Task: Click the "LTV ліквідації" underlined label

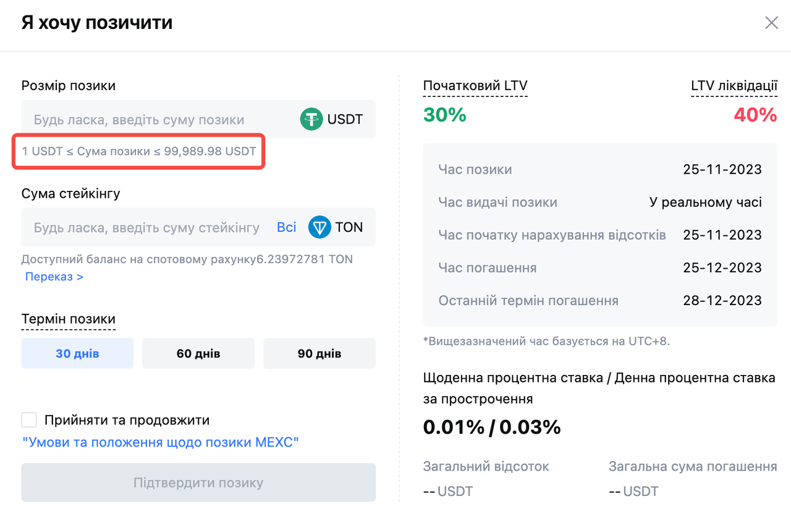Action: click(x=734, y=86)
